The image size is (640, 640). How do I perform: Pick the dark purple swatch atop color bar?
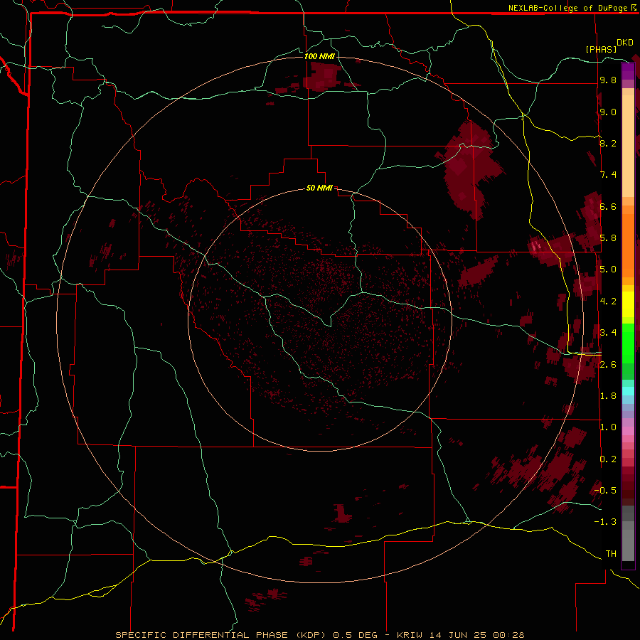click(628, 71)
